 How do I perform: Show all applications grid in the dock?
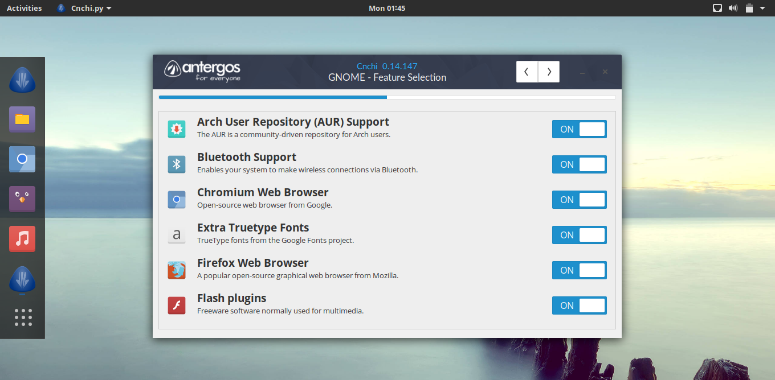[23, 317]
